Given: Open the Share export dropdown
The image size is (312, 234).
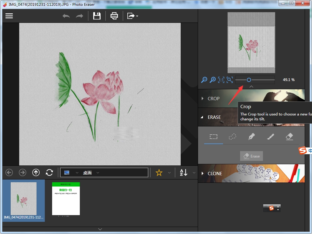Looking at the screenshot, I should 133,16.
